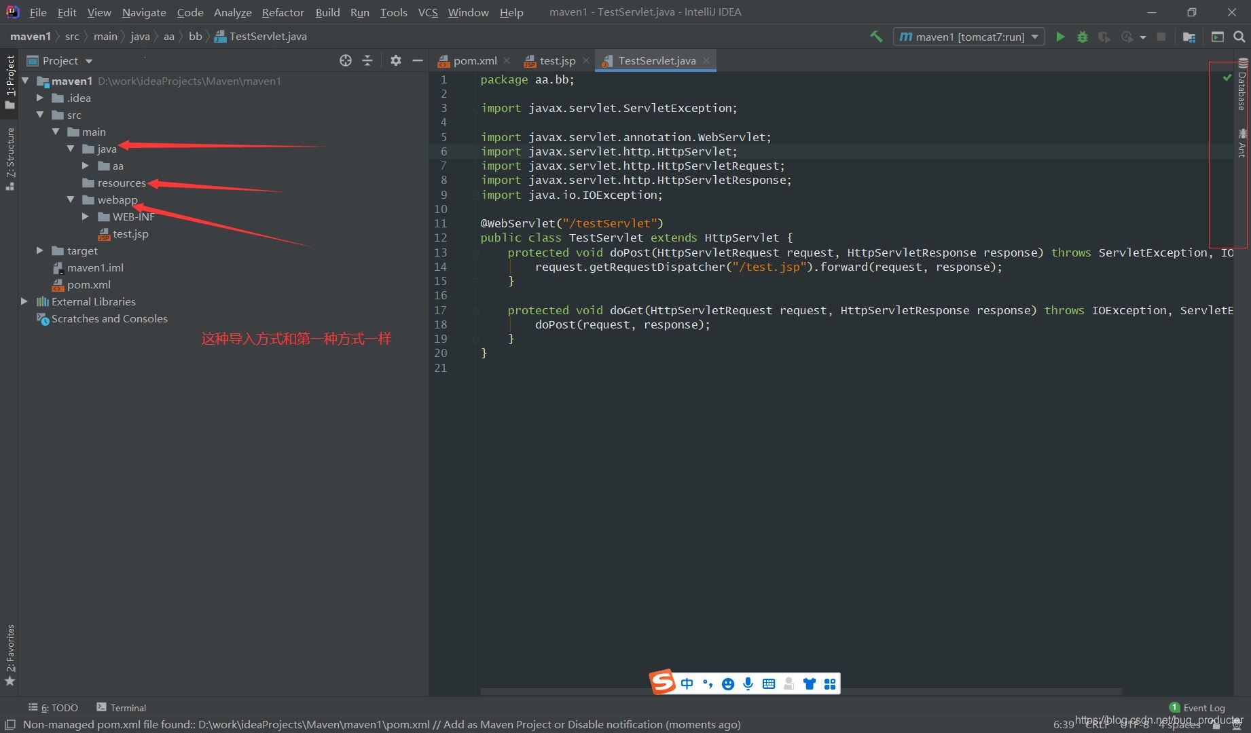This screenshot has height=733, width=1251.
Task: Click the Build project hammer icon
Action: (876, 37)
